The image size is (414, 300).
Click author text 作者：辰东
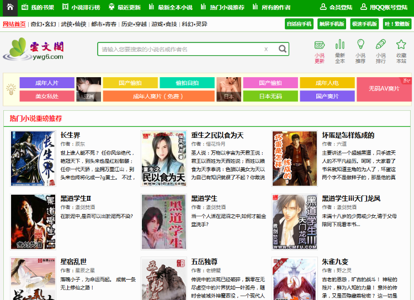[73, 144]
